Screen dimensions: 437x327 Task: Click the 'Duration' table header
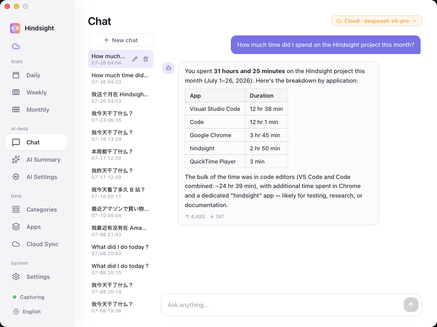[x=266, y=95]
